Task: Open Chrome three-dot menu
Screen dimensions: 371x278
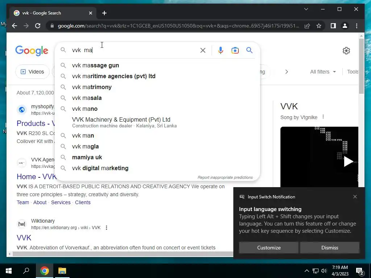Action: [x=357, y=26]
